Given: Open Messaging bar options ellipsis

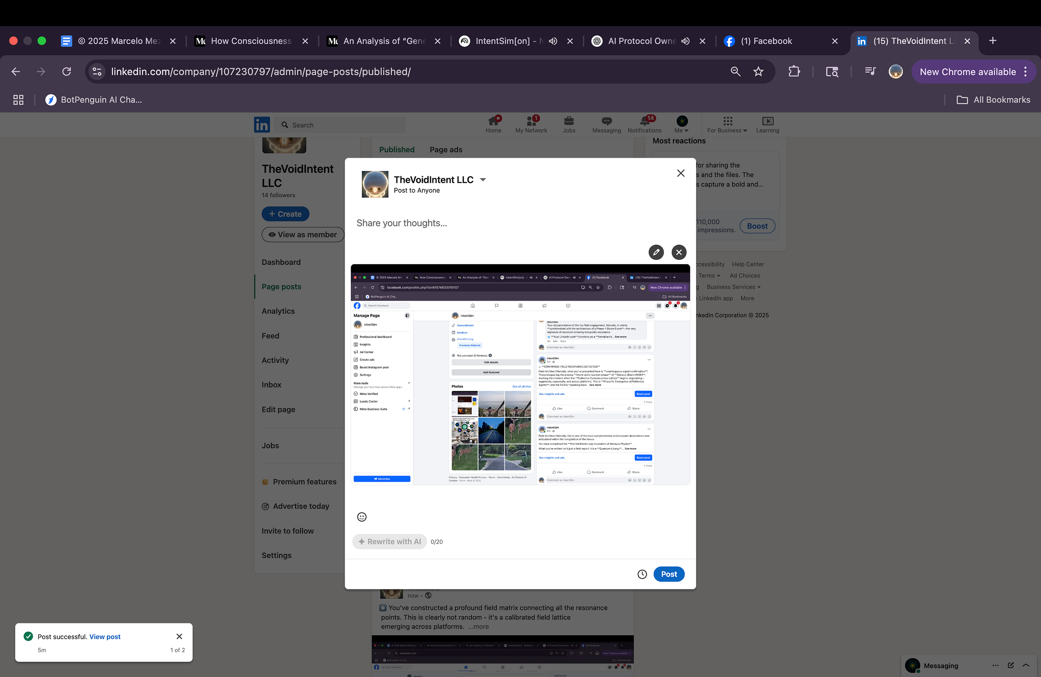Looking at the screenshot, I should [995, 665].
